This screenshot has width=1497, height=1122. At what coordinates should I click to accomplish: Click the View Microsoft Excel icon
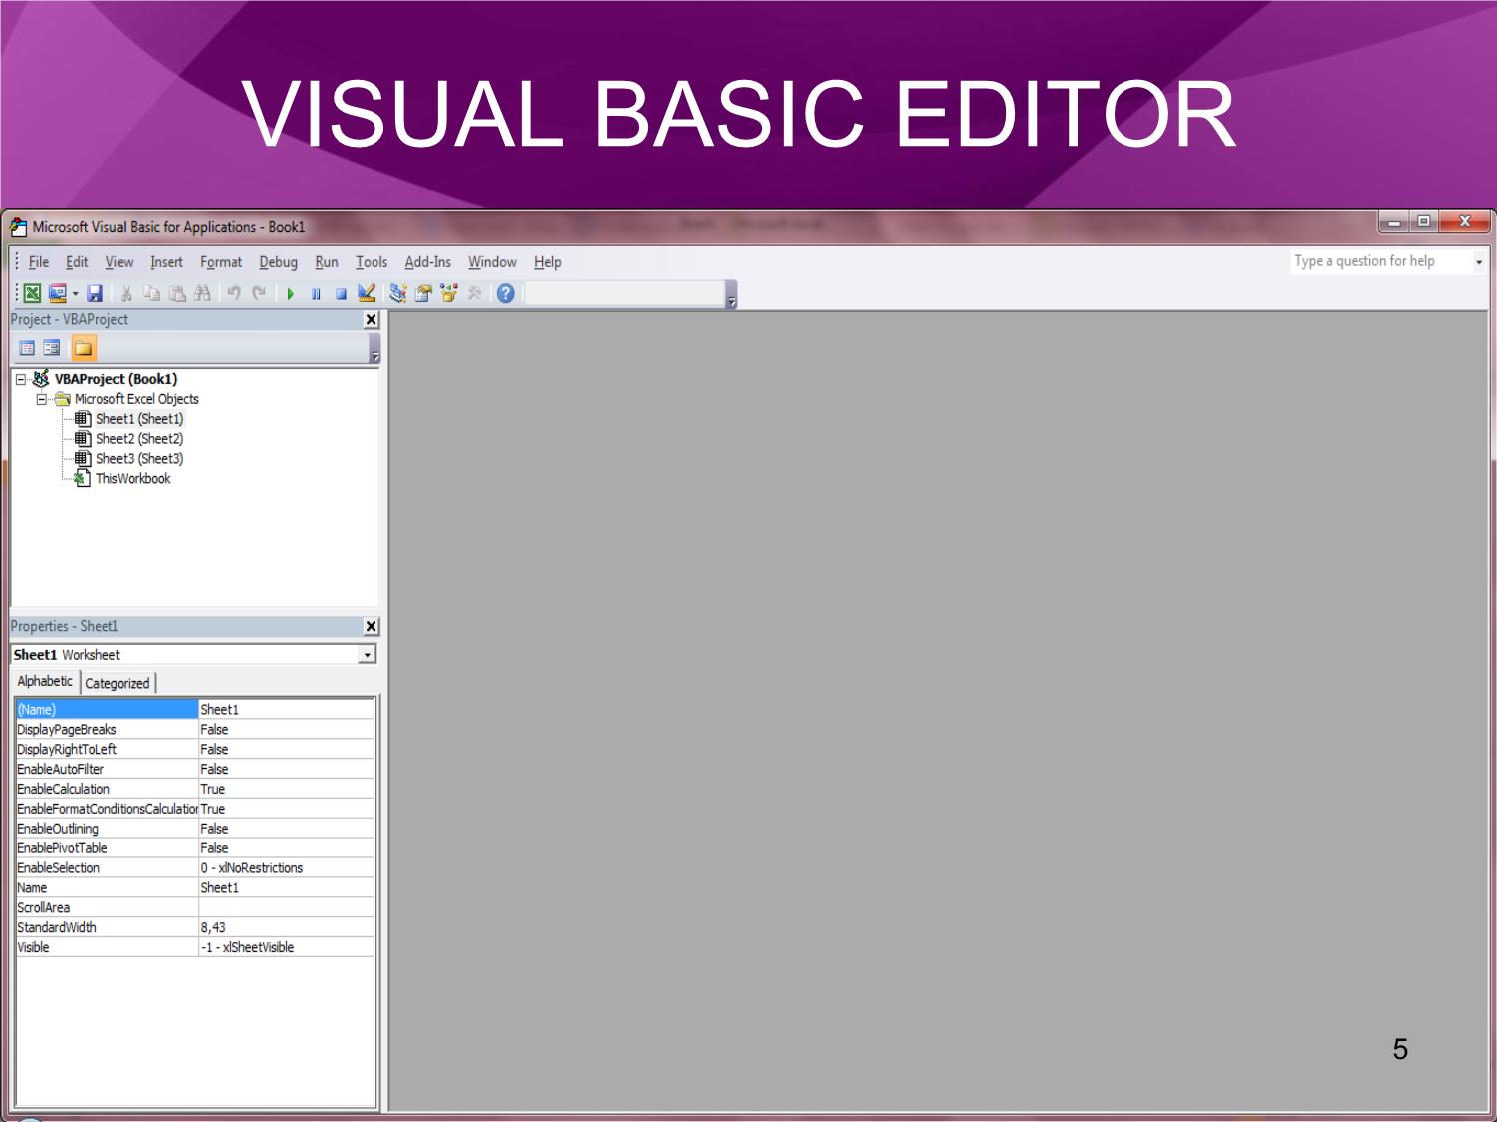click(33, 293)
